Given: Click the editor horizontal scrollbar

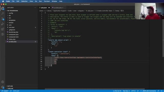Looking at the screenshot, I should pos(95,89).
